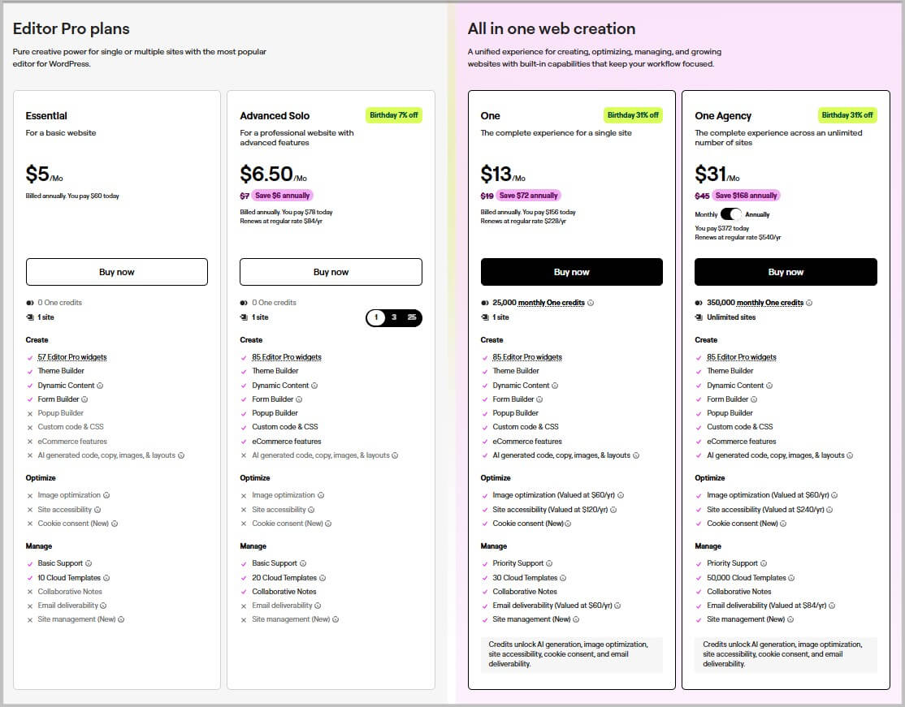The height and width of the screenshot is (707, 905).
Task: Open One Agency 85 Editor Pro widgets link
Action: click(x=741, y=357)
